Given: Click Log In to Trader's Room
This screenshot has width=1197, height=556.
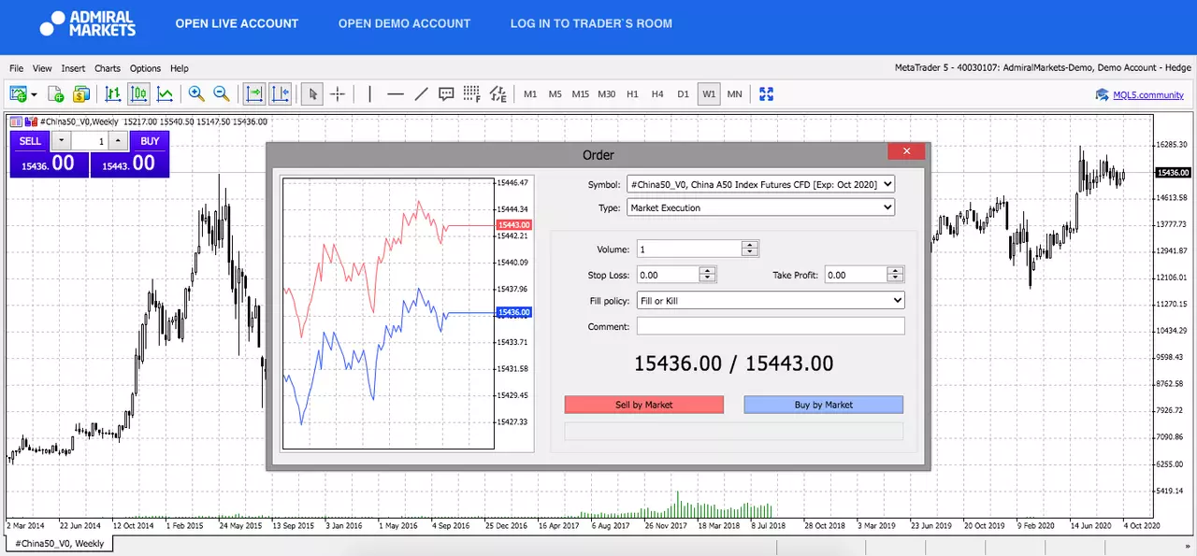Looking at the screenshot, I should tap(591, 23).
